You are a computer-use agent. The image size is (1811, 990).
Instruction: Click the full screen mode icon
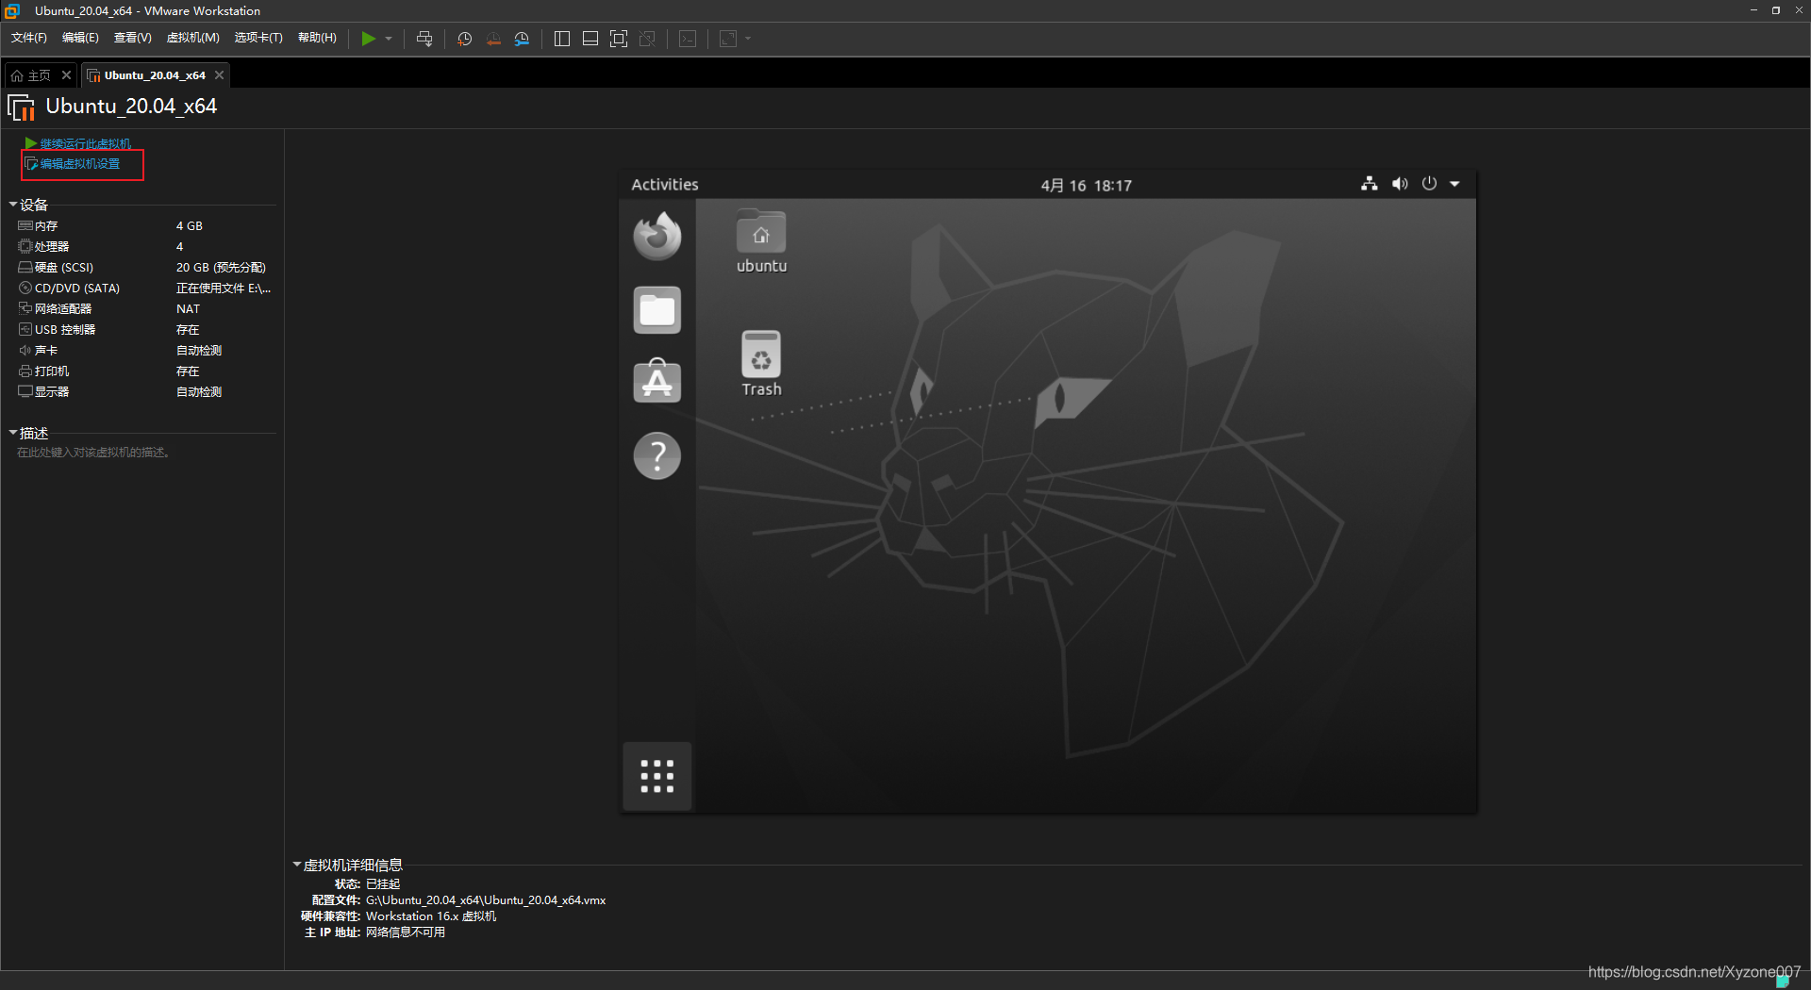(619, 39)
